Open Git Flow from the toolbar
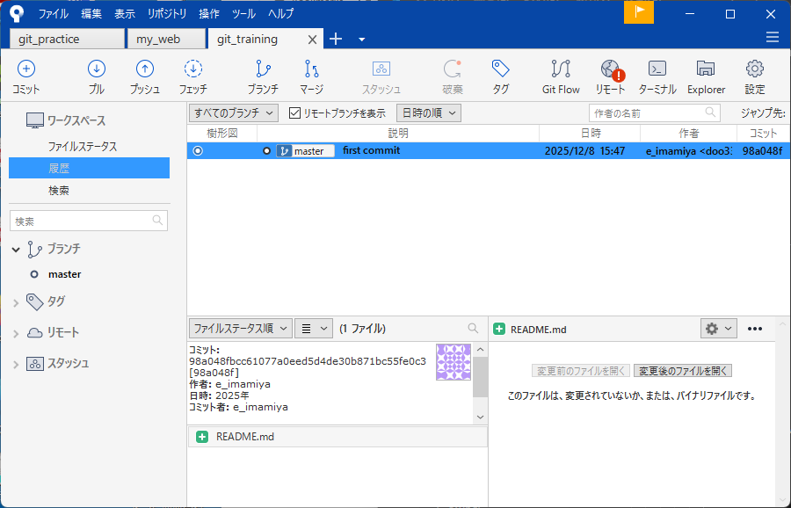The width and height of the screenshot is (791, 508). pyautogui.click(x=561, y=76)
